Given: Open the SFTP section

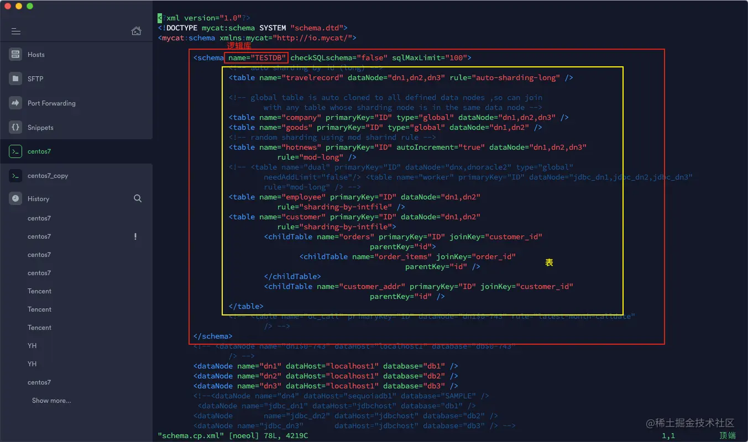Looking at the screenshot, I should [76, 79].
